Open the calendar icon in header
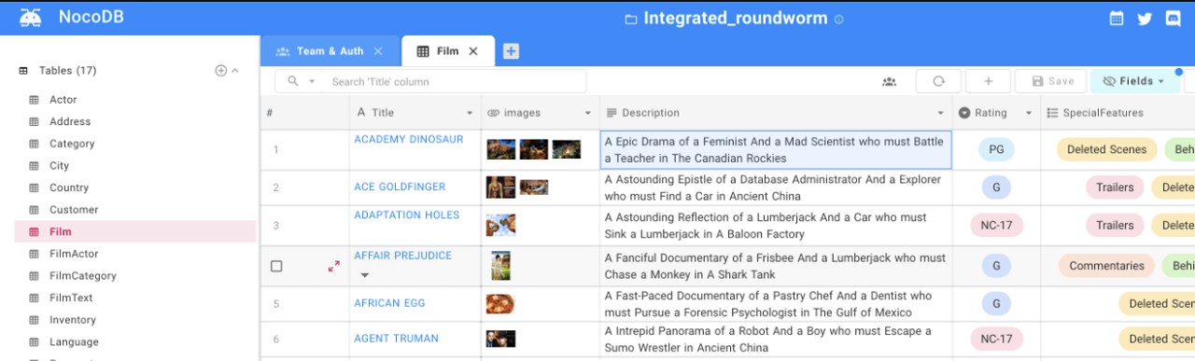The image size is (1195, 361). tap(1116, 18)
